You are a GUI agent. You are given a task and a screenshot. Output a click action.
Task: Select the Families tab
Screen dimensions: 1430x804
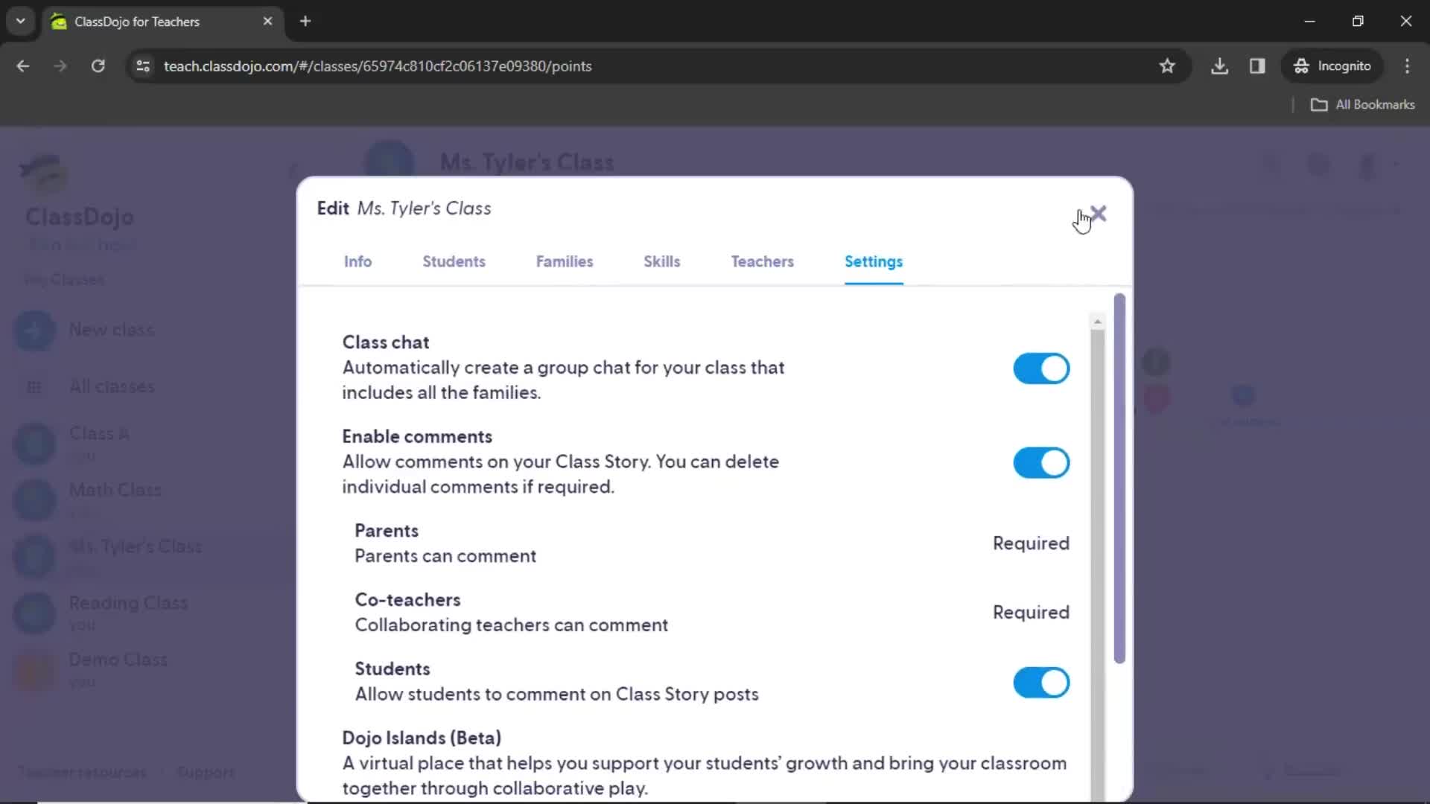click(x=565, y=261)
